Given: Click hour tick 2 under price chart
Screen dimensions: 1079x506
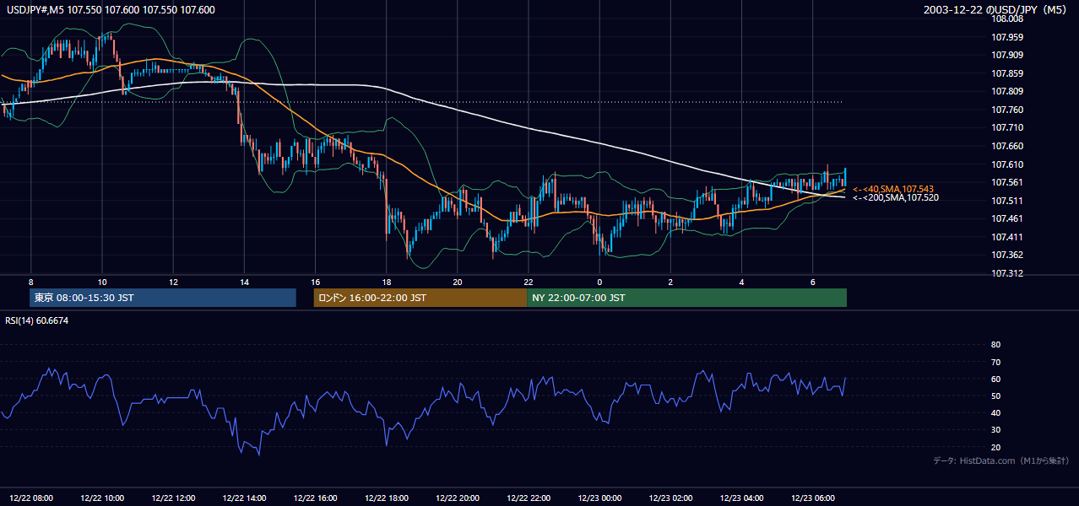Looking at the screenshot, I should click(x=670, y=282).
